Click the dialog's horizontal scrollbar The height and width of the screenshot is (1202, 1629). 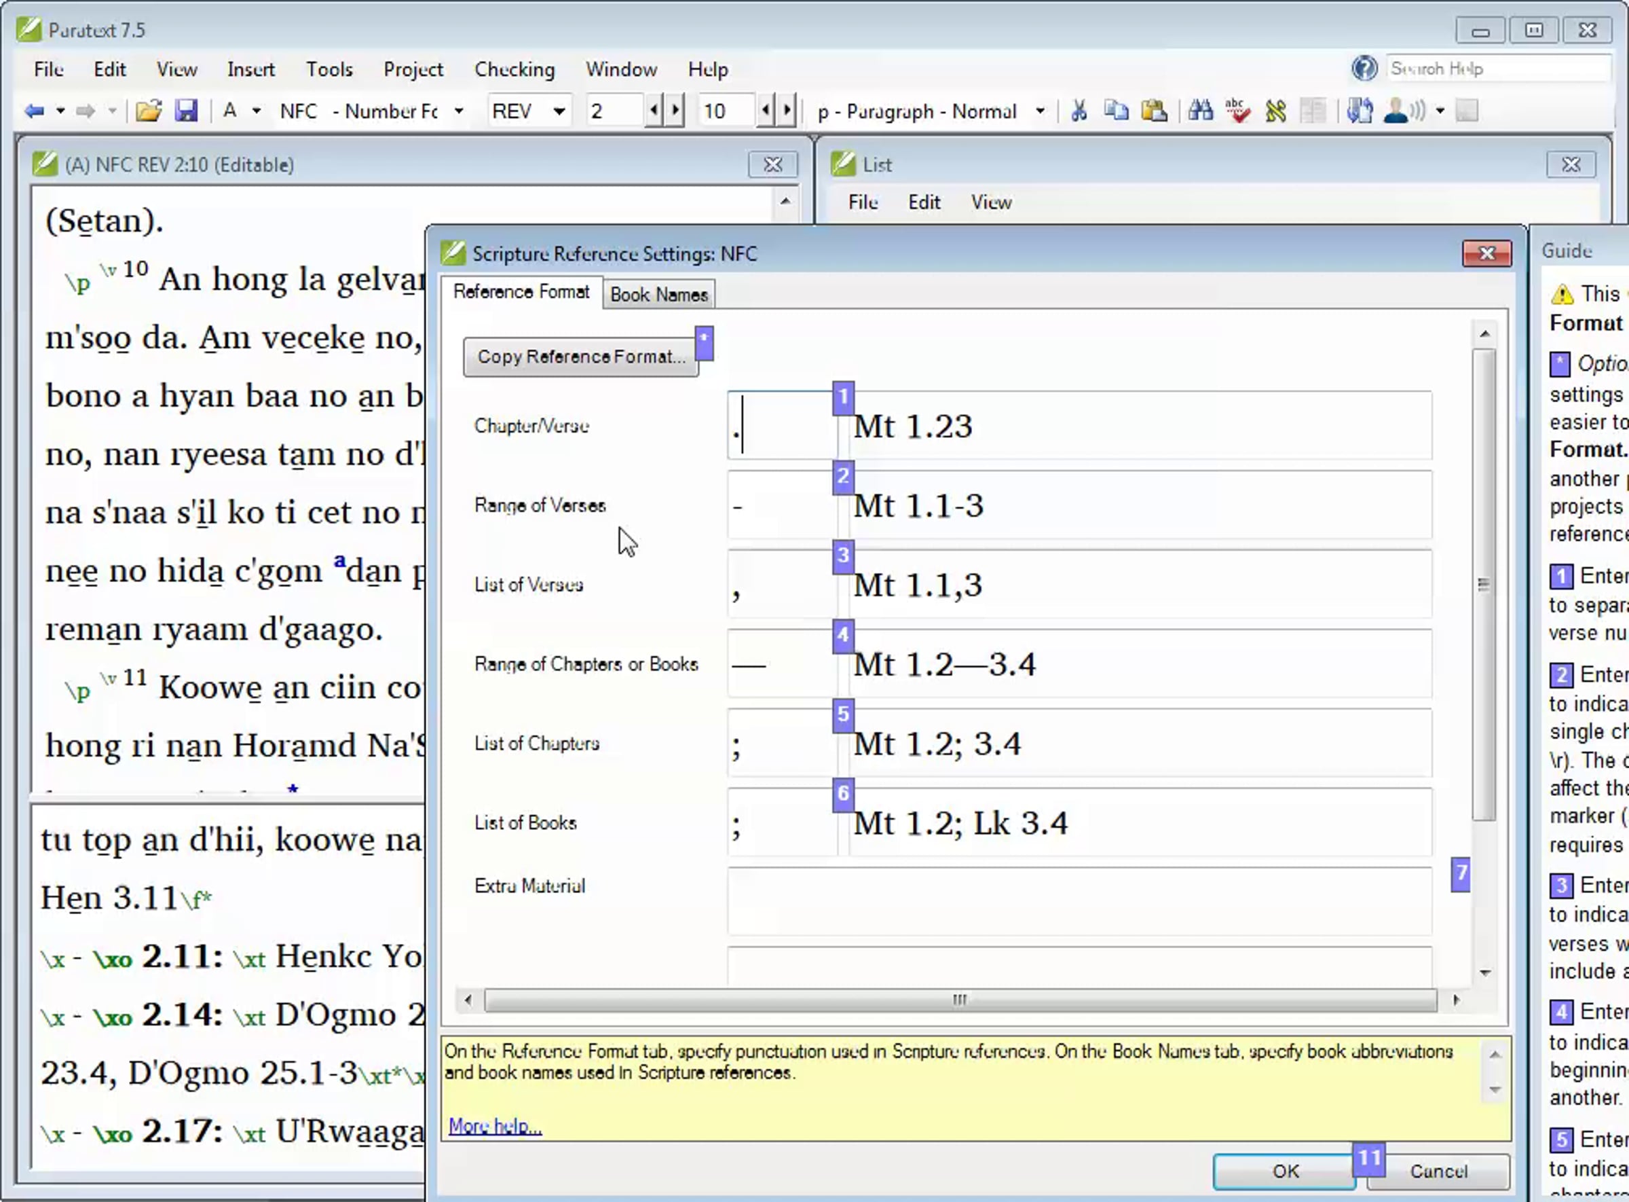click(x=960, y=1000)
